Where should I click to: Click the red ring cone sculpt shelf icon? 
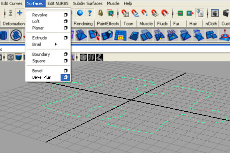(224, 35)
